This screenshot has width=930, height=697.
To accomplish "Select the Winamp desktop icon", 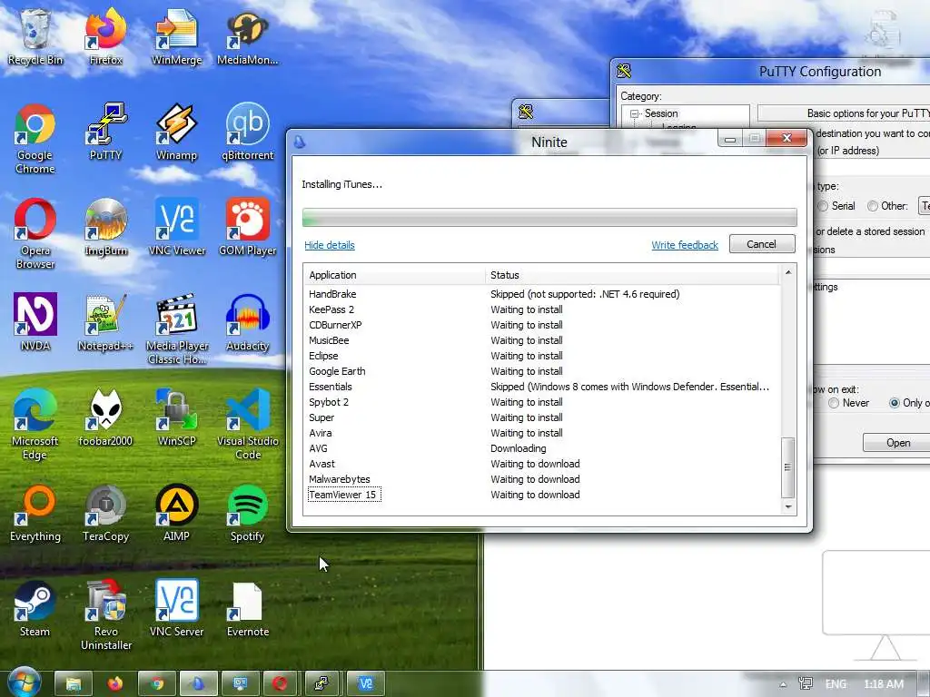I will pos(177,132).
